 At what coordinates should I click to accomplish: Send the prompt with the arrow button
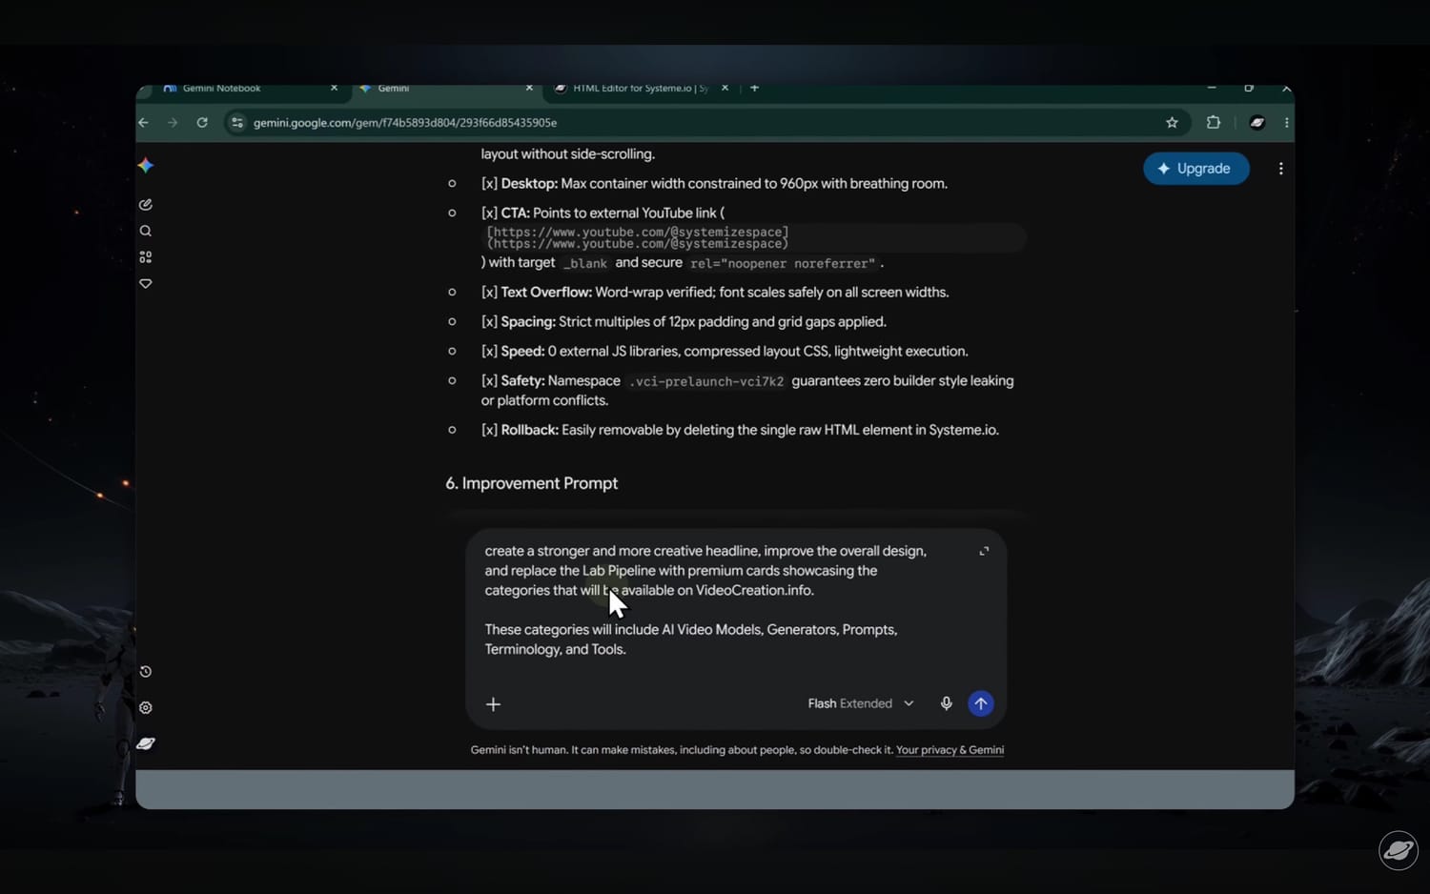tap(980, 703)
